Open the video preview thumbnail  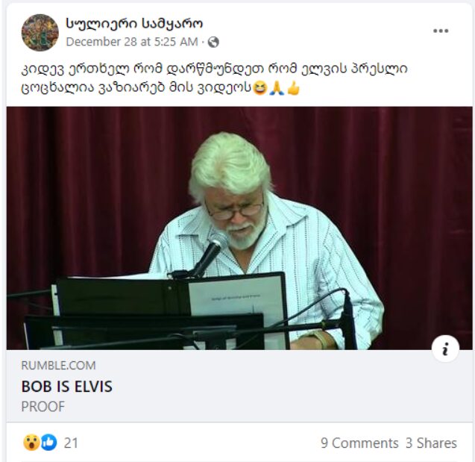click(239, 228)
